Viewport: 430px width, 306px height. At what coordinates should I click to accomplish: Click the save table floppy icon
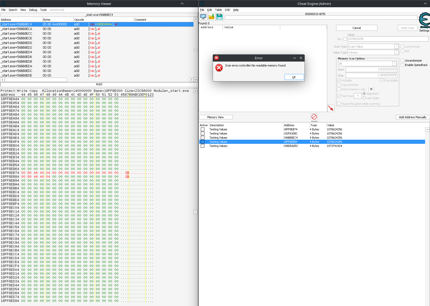pos(220,17)
